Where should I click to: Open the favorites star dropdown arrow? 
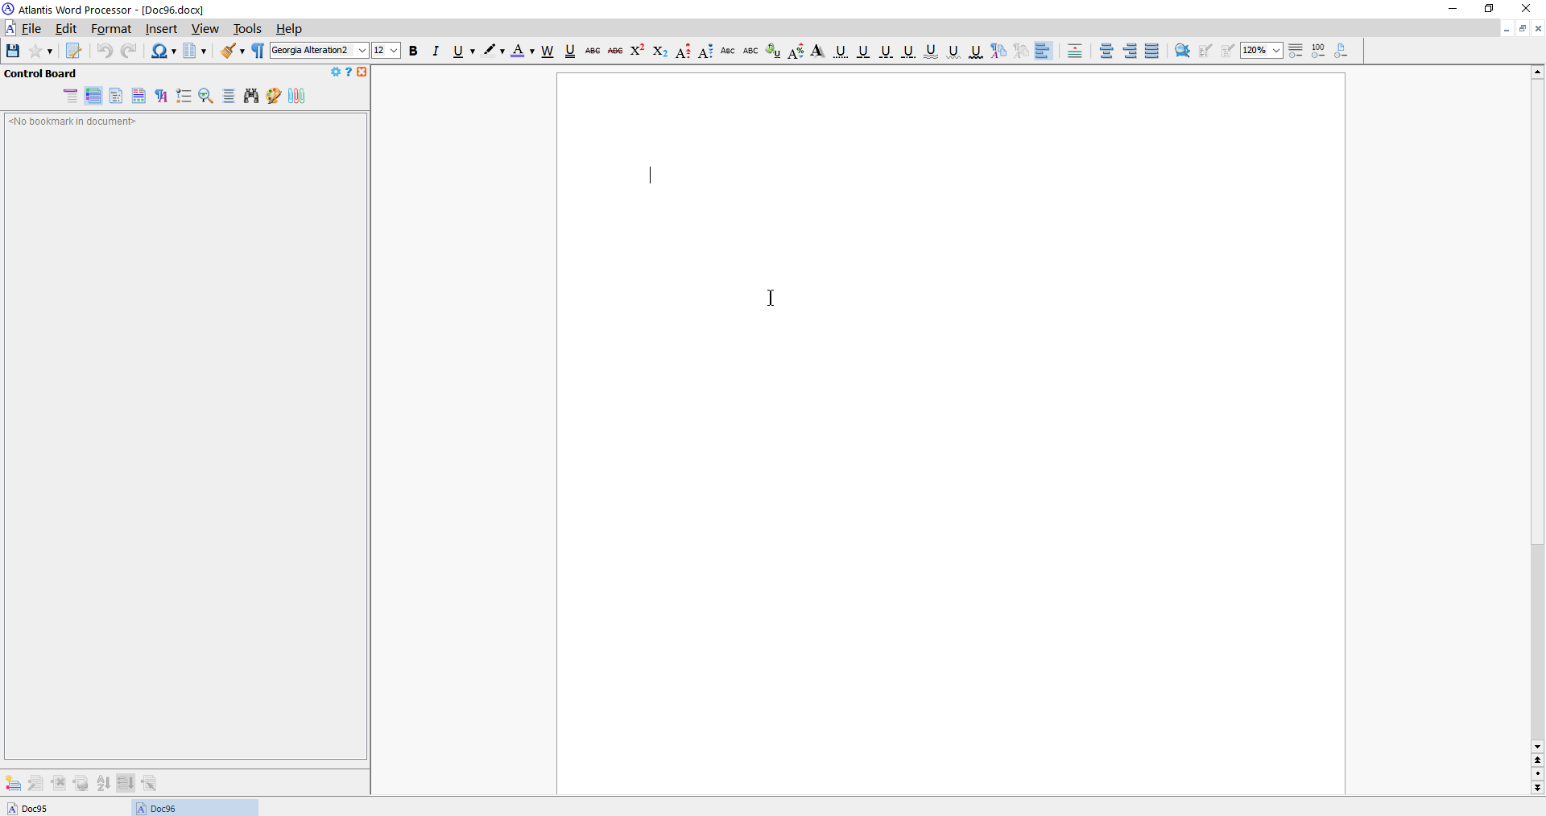tap(50, 52)
